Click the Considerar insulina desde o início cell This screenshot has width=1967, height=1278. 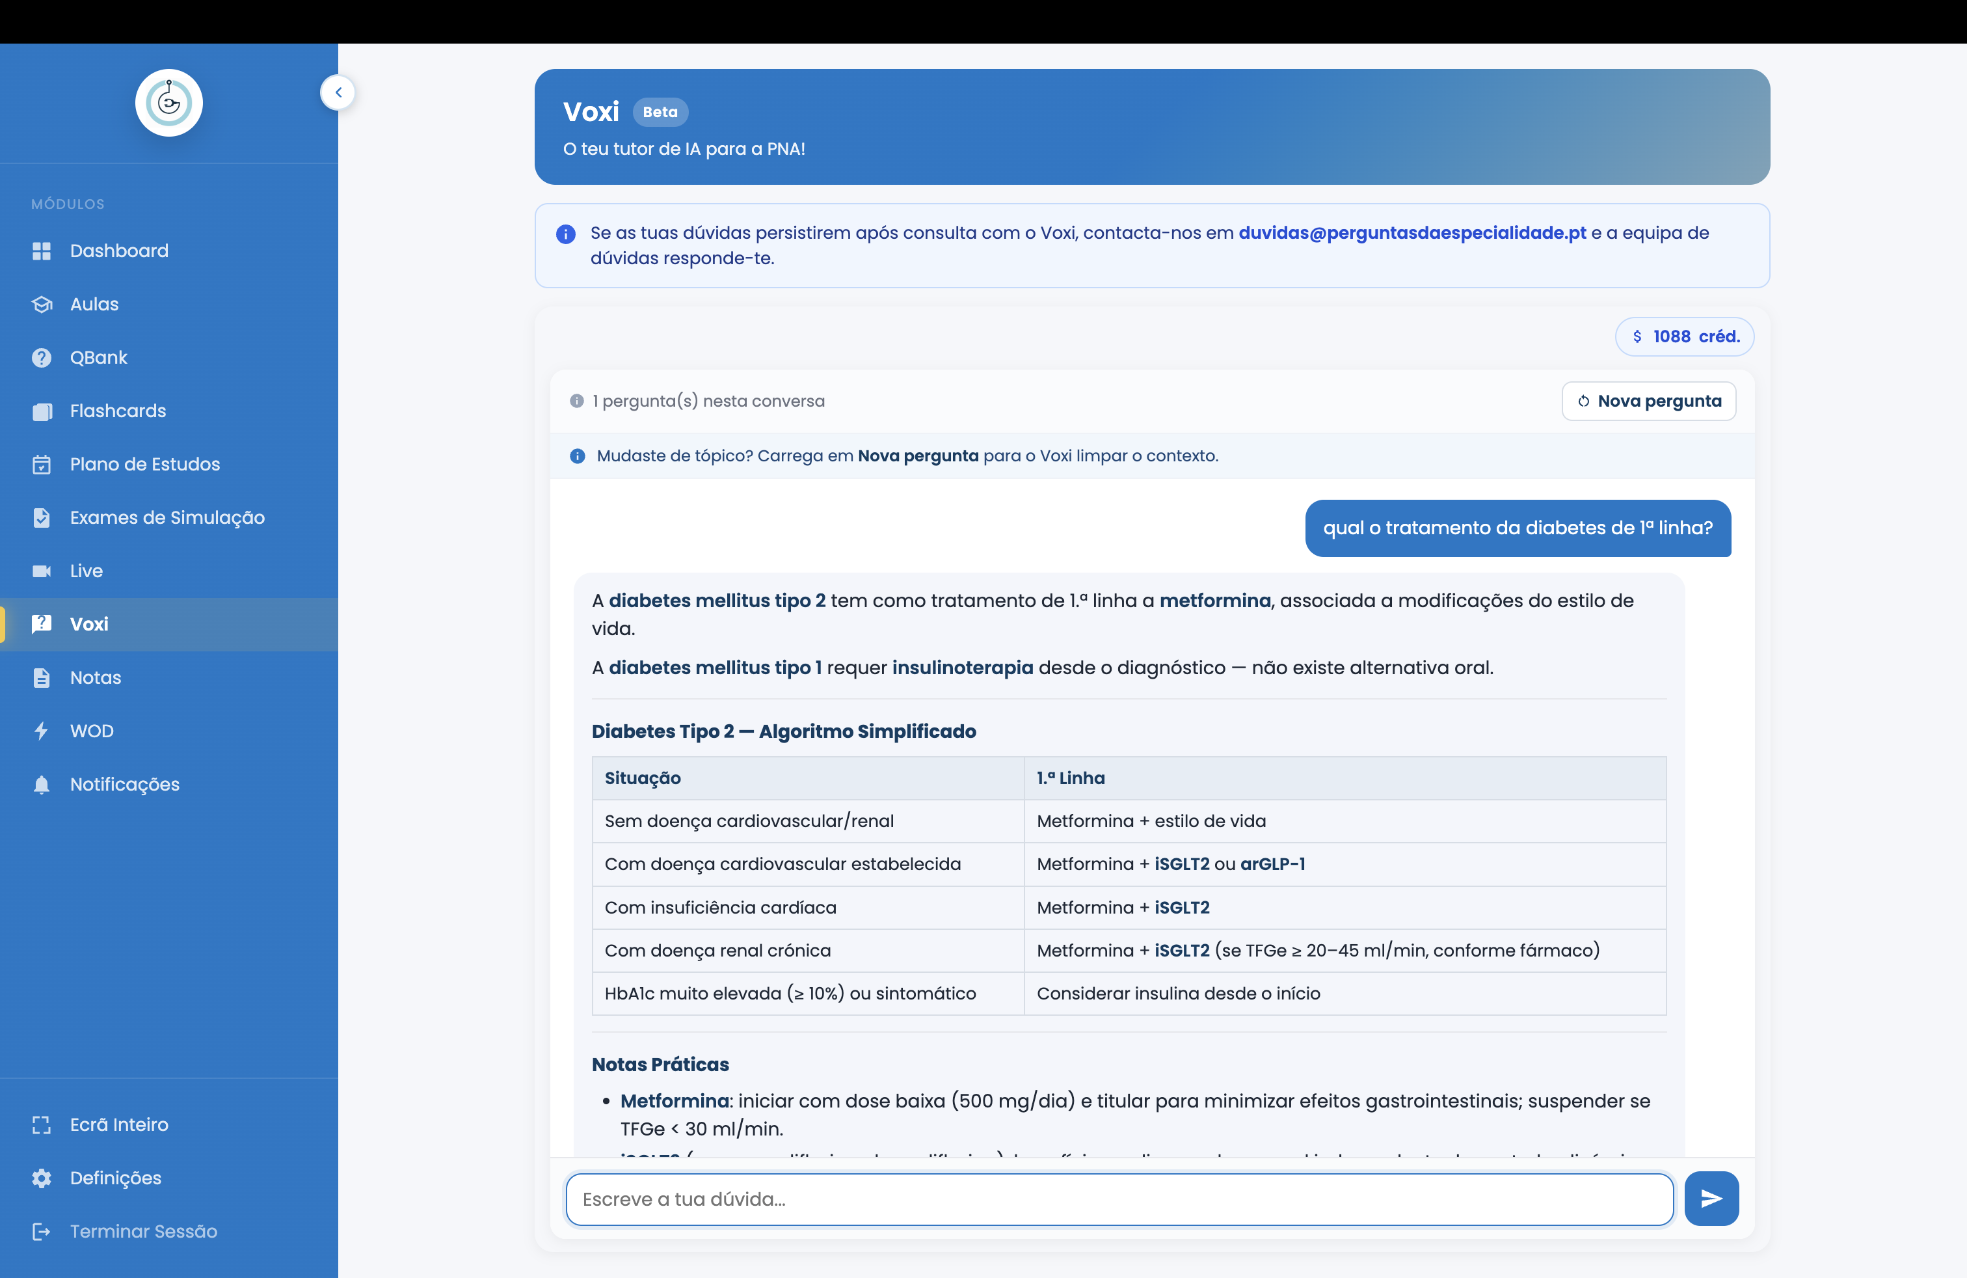pos(1346,994)
